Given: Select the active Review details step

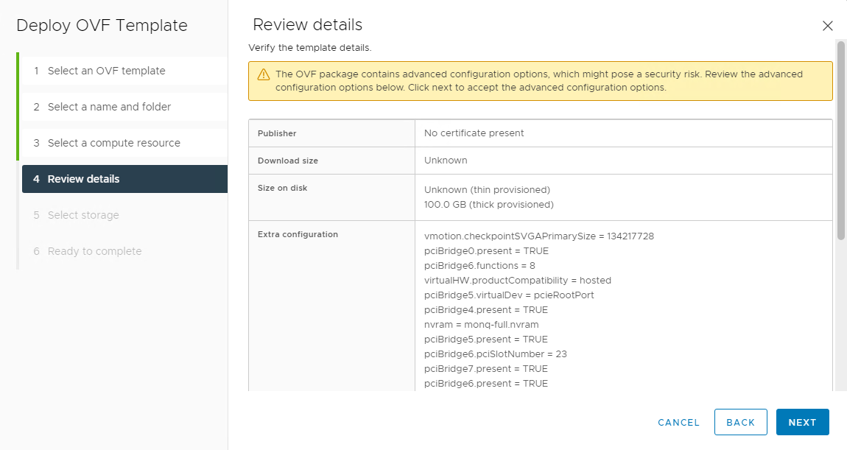Looking at the screenshot, I should pyautogui.click(x=83, y=179).
